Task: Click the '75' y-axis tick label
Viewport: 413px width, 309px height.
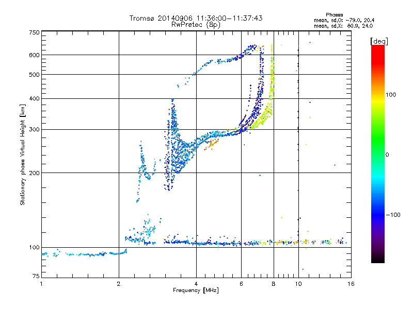Action: pos(36,276)
